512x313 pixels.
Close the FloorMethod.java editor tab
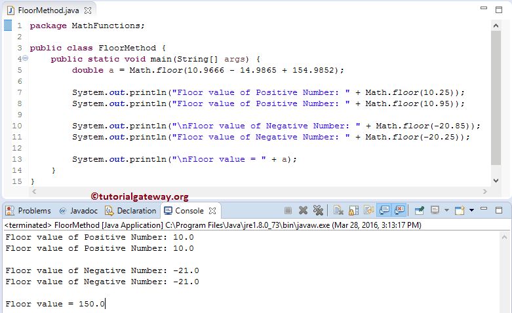[88, 10]
